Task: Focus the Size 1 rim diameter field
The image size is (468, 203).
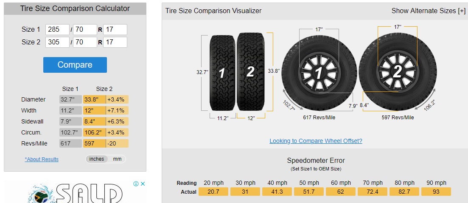Action: pos(115,30)
